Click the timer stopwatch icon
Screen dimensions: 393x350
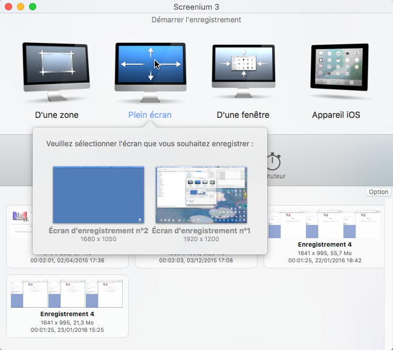click(274, 161)
